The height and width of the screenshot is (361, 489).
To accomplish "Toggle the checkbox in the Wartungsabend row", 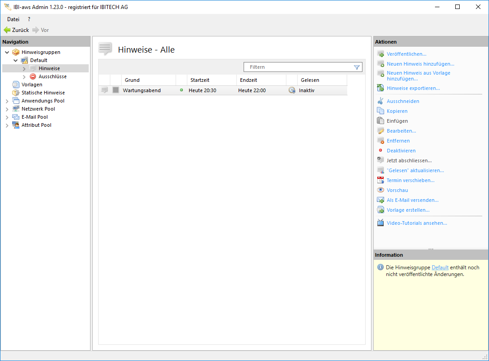I will click(x=116, y=90).
